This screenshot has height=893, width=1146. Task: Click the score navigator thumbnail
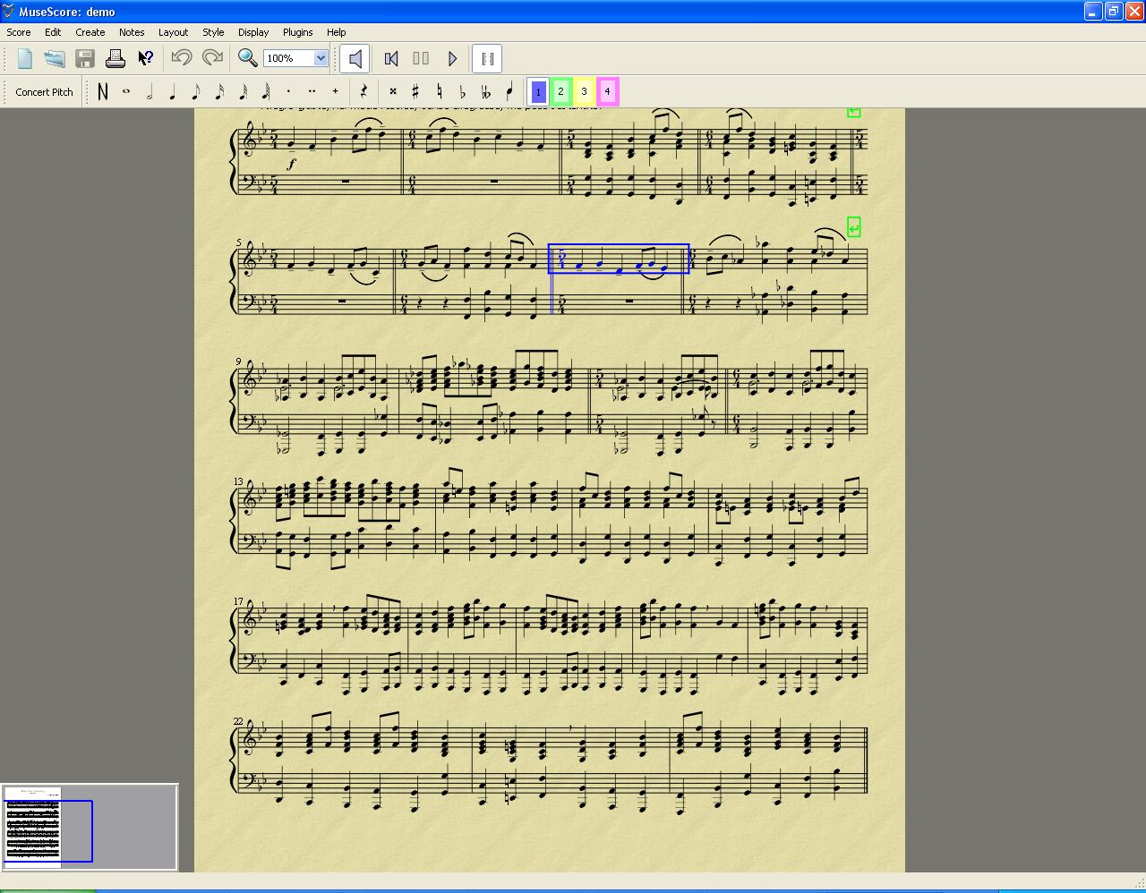33,827
